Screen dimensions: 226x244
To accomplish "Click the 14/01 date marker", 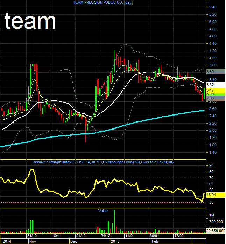I will [130, 236].
